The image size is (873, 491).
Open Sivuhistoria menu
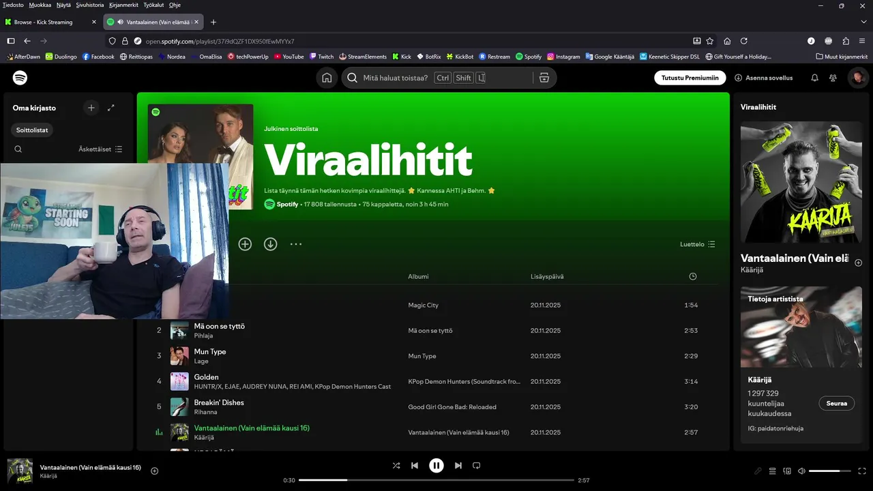click(90, 5)
